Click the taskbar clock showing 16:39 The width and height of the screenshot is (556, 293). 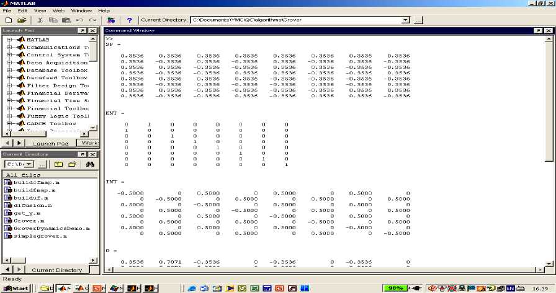pyautogui.click(x=540, y=289)
